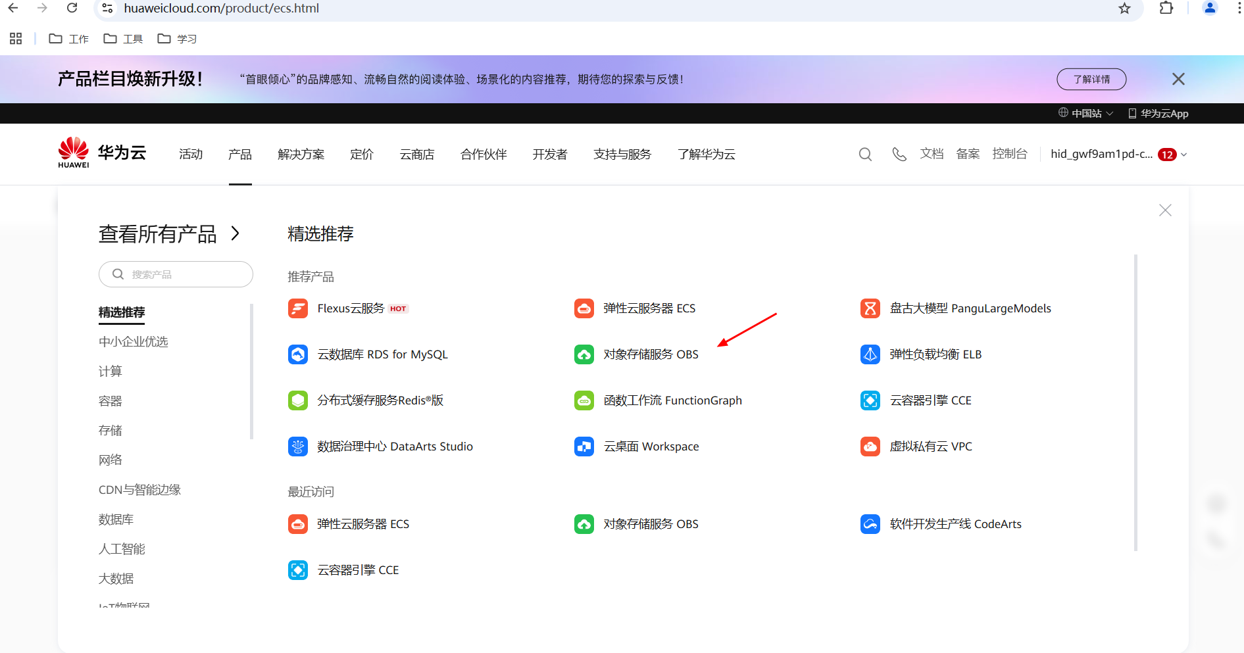Click the 云桌面 Workspace icon
The image size is (1244, 653).
tap(584, 447)
